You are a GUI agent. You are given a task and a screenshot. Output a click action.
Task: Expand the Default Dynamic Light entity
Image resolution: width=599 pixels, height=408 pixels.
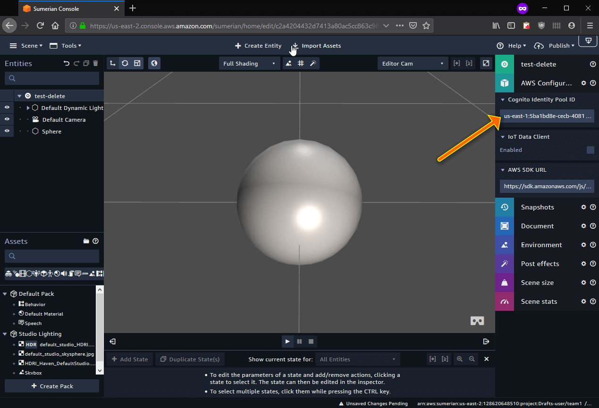click(28, 108)
